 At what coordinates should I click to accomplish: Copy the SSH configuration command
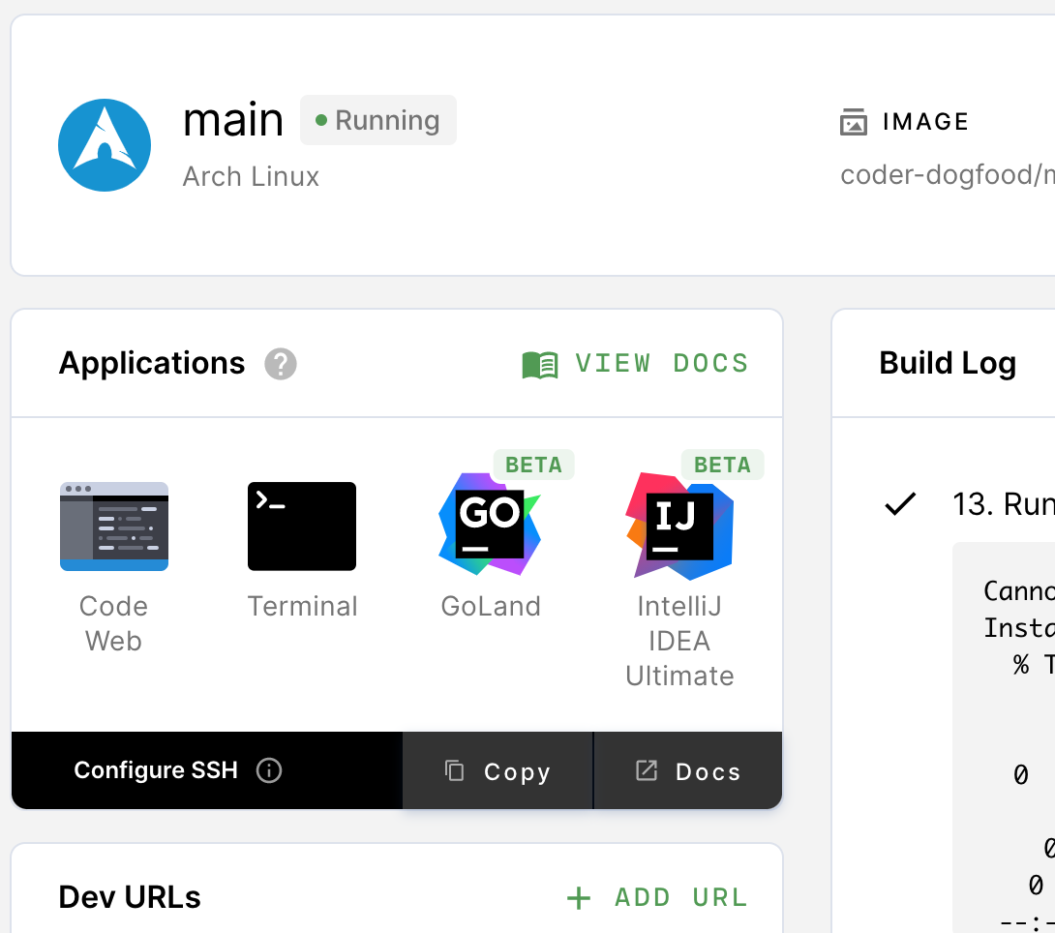tap(497, 770)
